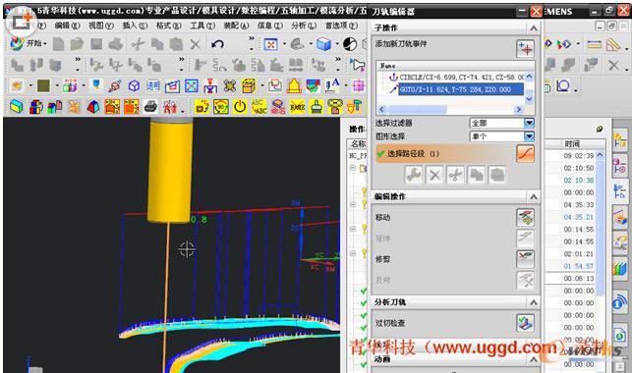Click the add new toolpath event icon
Screen dimensions: 632x373
(525, 49)
